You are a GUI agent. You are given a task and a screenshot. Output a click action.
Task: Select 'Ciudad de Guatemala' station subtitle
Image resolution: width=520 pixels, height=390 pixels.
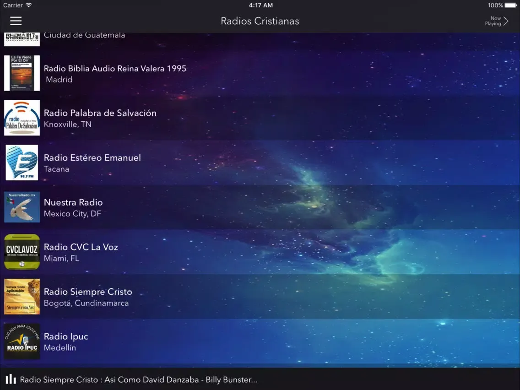84,35
